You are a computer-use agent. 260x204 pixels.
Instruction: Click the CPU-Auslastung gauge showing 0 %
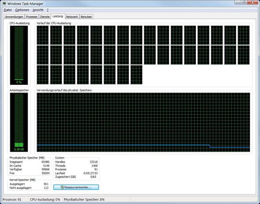point(19,55)
